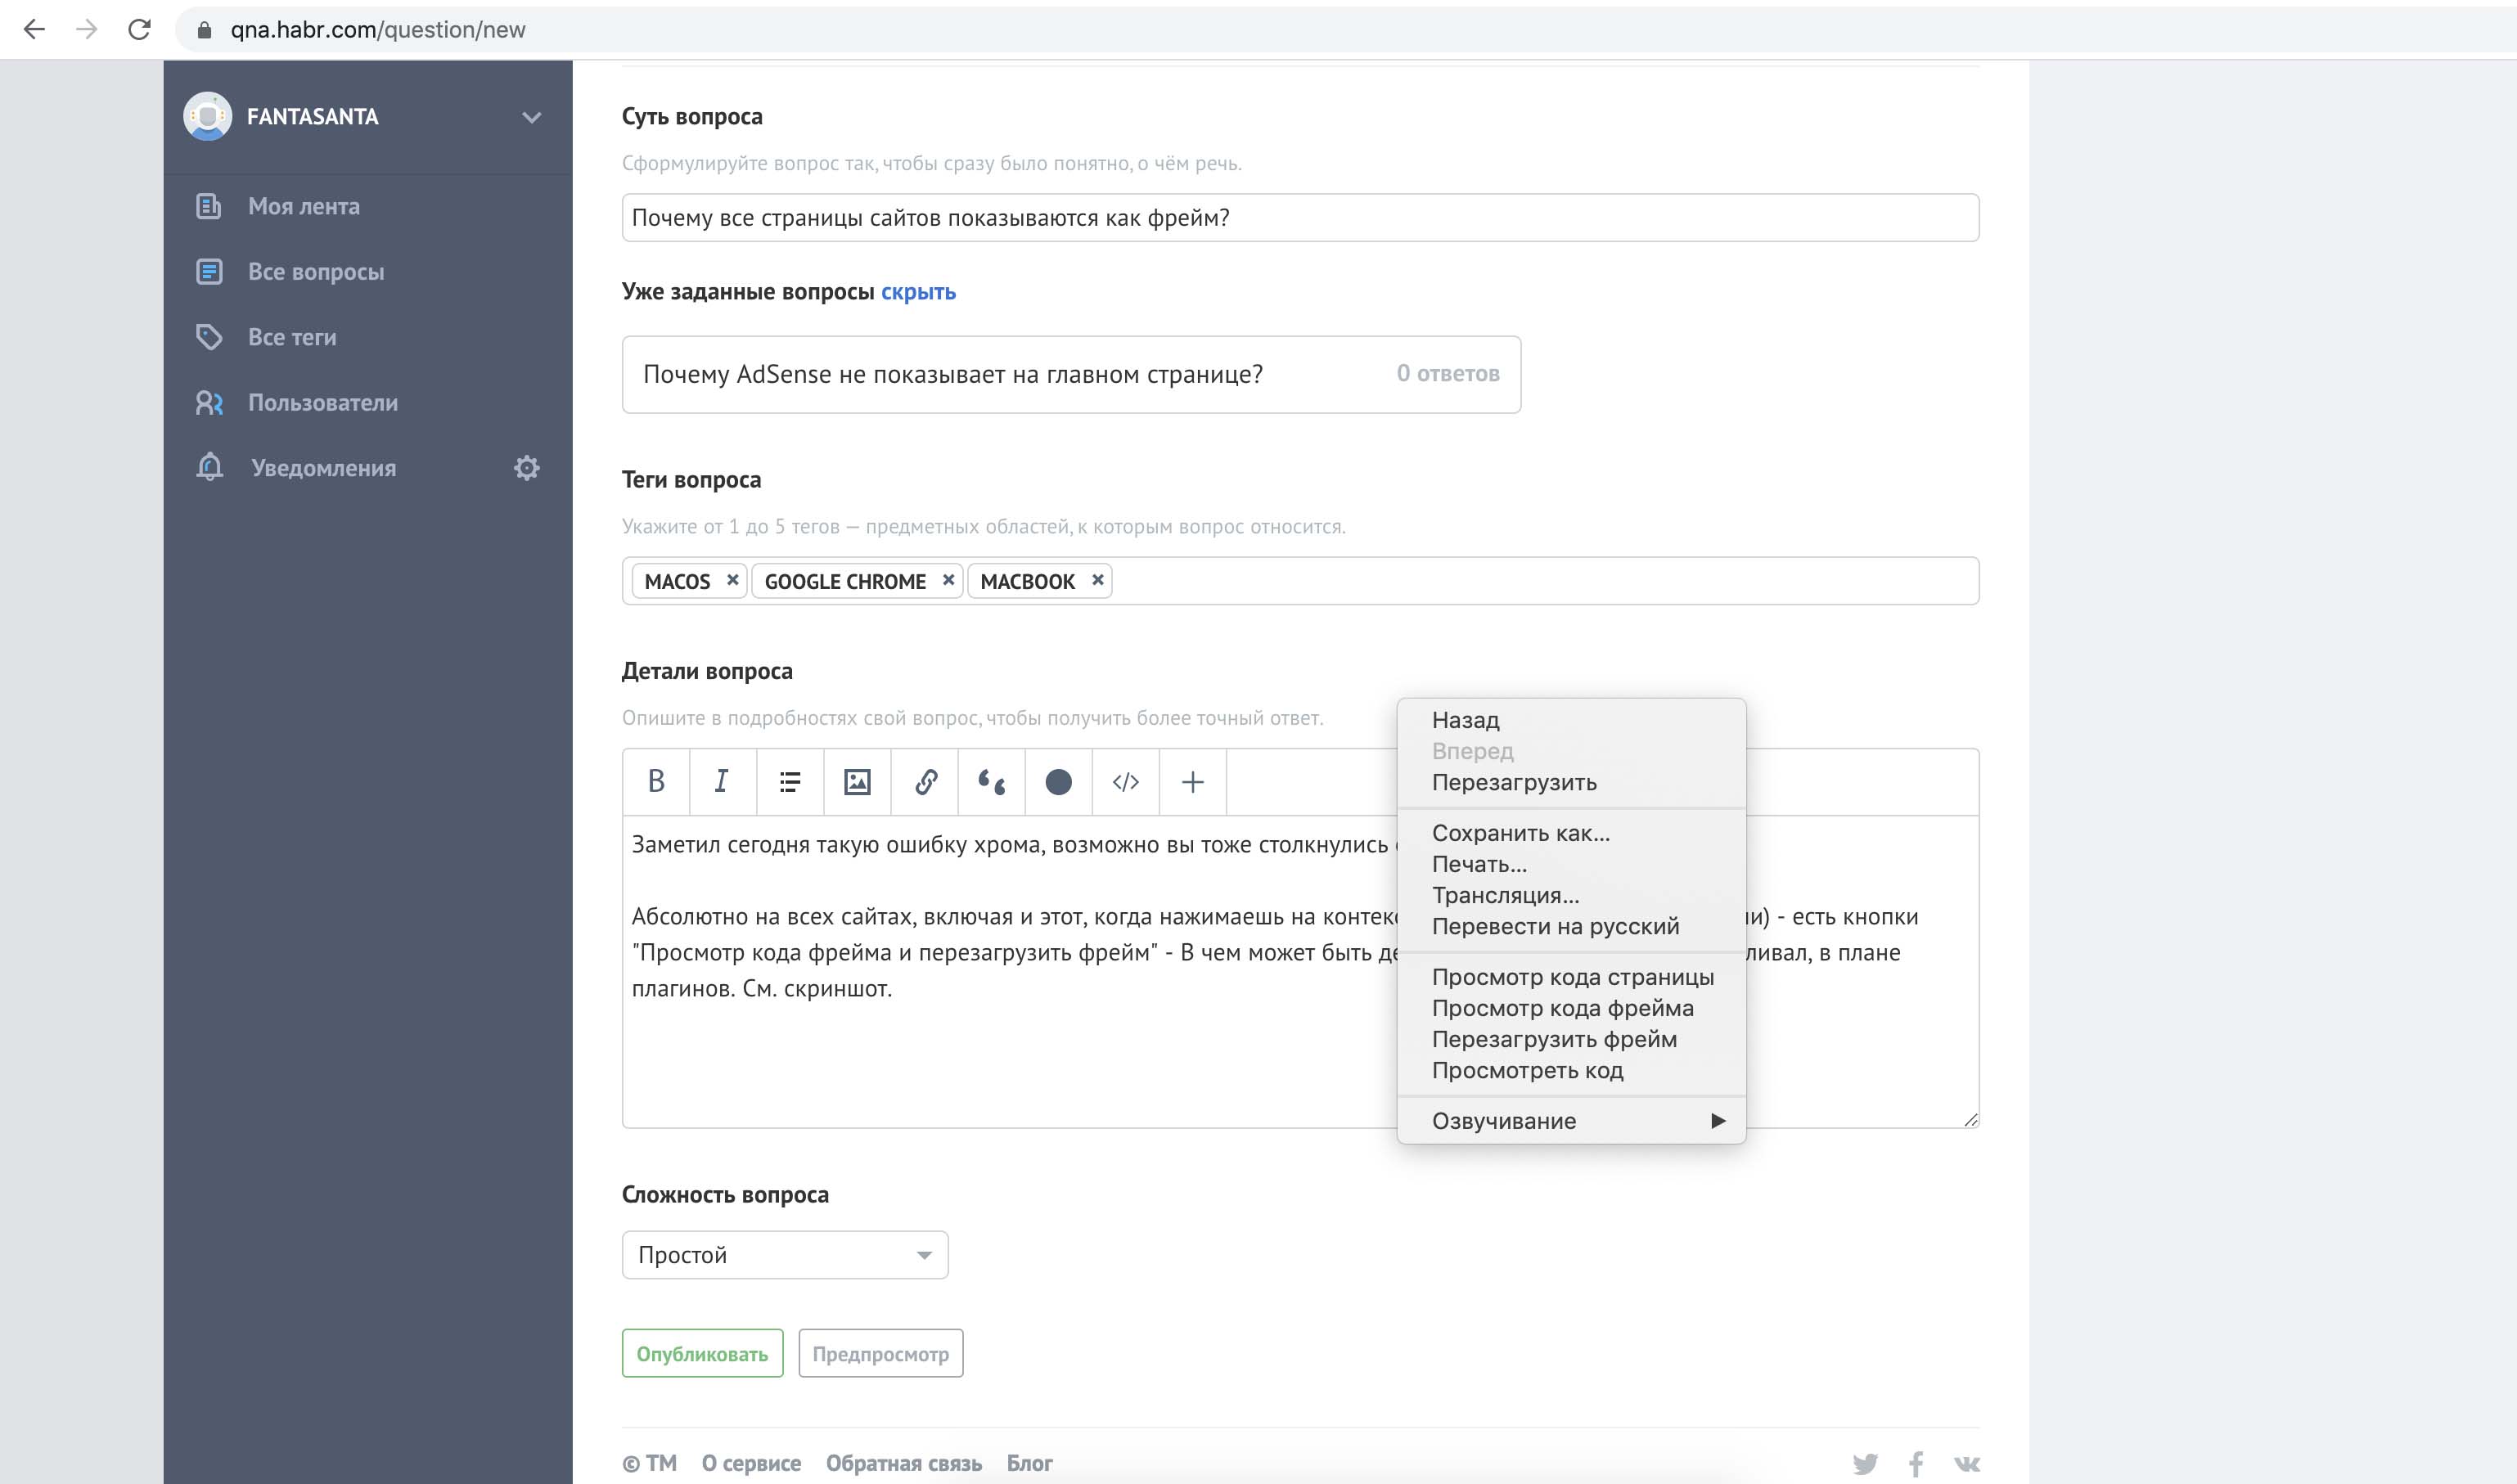
Task: Open Все вопросы in the sidebar
Action: [x=316, y=271]
